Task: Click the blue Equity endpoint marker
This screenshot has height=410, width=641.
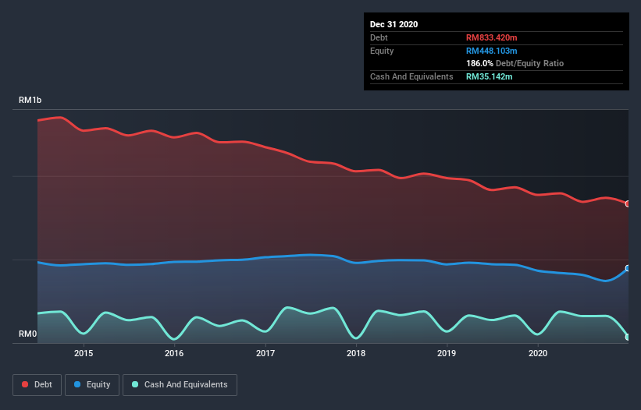Action: [x=628, y=268]
